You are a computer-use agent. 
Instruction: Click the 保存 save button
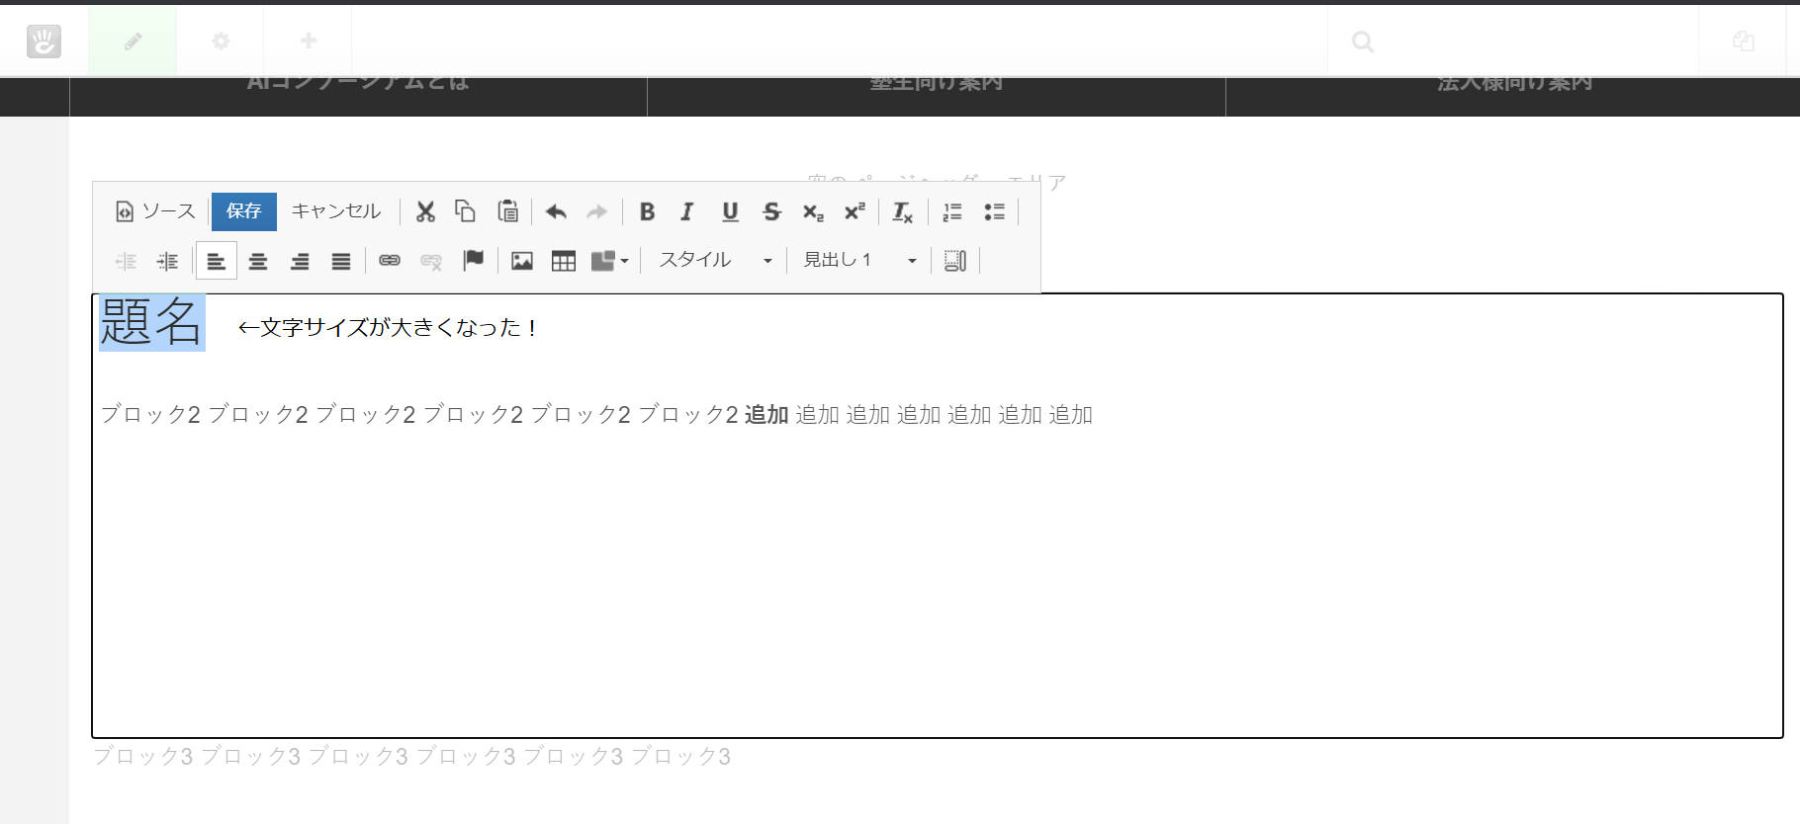click(244, 211)
